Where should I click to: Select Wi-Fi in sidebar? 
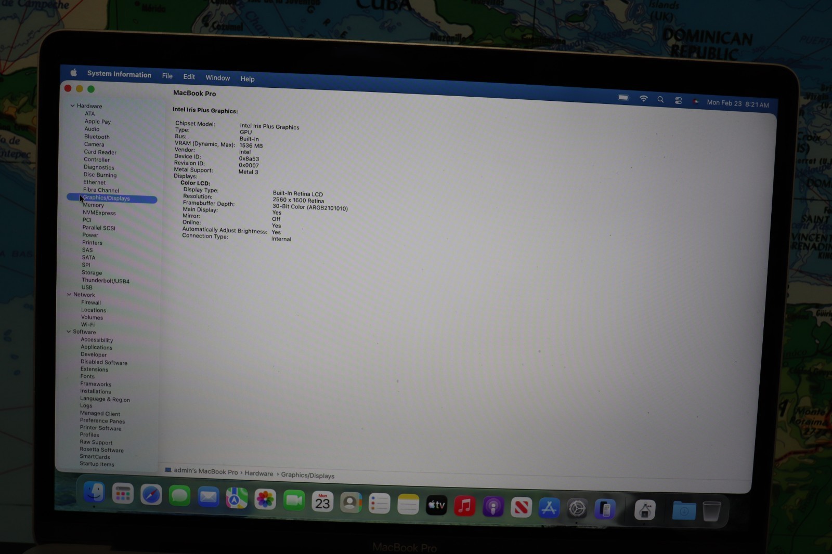tap(88, 324)
